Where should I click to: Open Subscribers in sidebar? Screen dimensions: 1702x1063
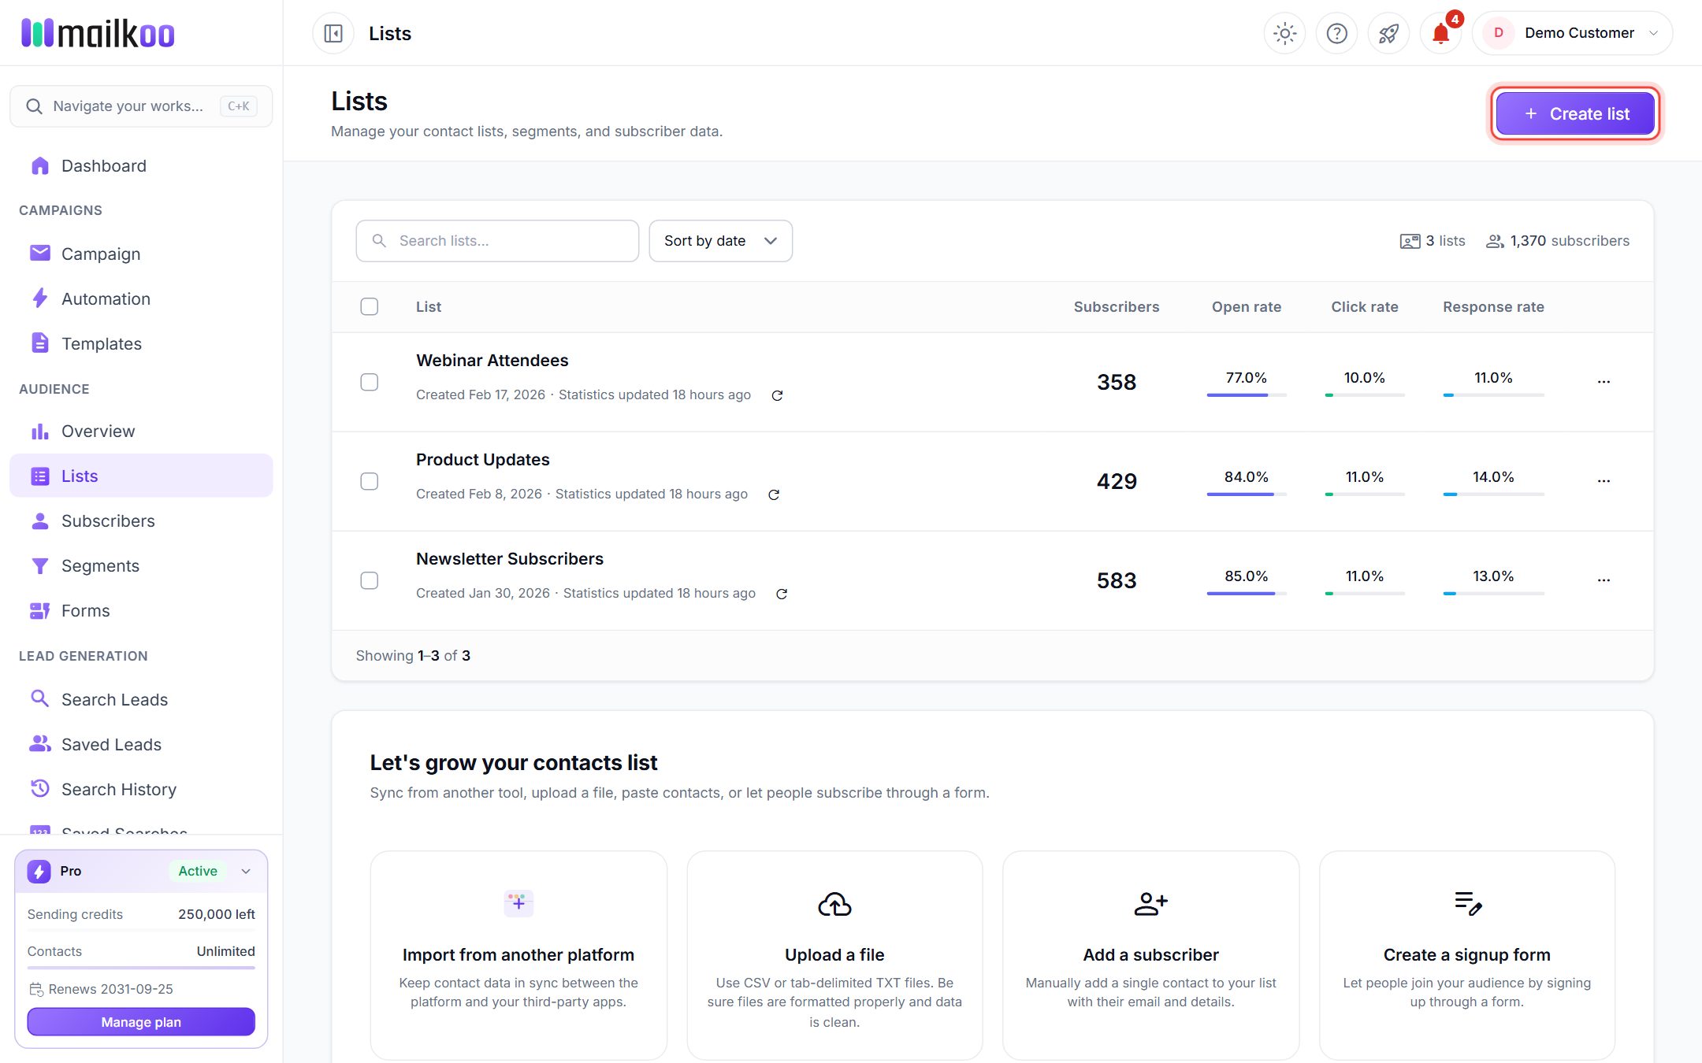(x=141, y=520)
